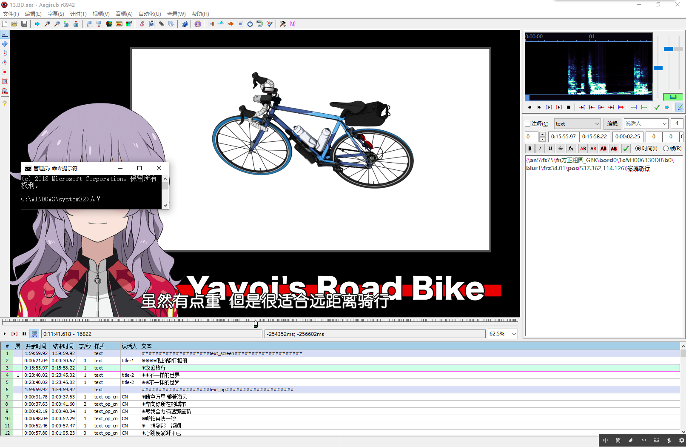This screenshot has height=447, width=686.
Task: Decrease layer number with down stepper
Action: point(542,139)
